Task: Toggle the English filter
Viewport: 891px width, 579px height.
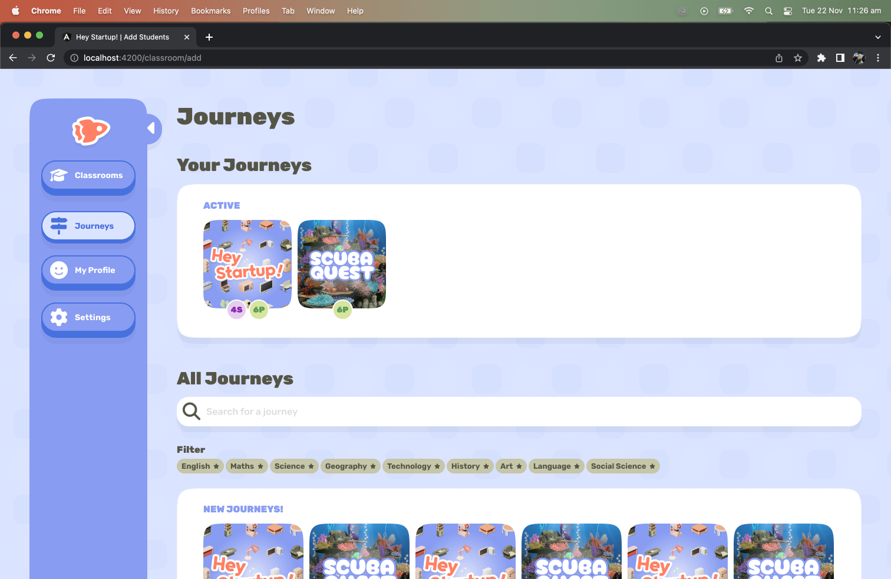Action: coord(200,466)
